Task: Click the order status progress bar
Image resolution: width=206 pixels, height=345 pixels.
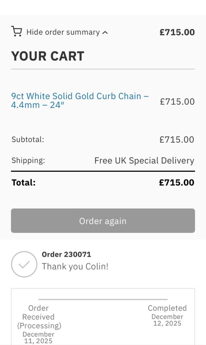Action: 103,299
